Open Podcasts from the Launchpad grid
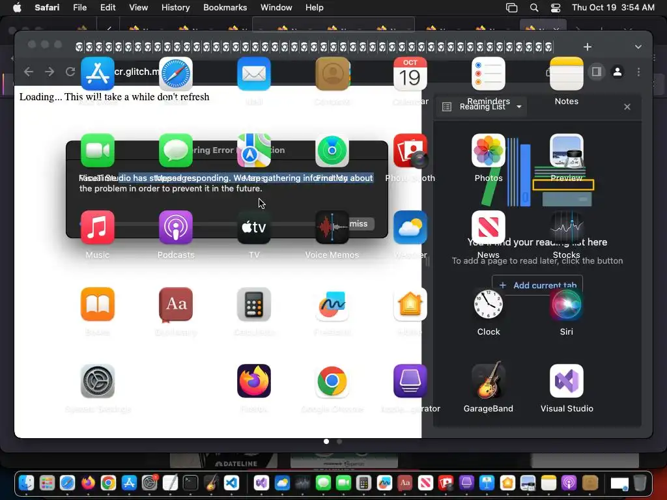Image resolution: width=667 pixels, height=500 pixels. coord(176,227)
